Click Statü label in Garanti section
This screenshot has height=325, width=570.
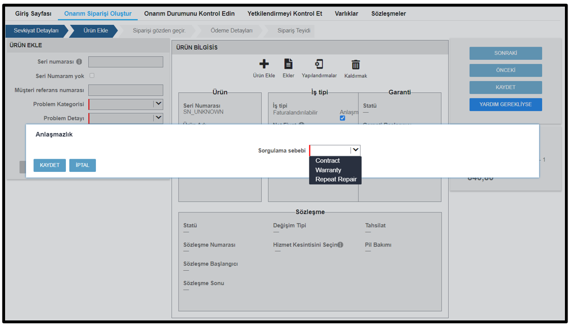click(x=370, y=106)
